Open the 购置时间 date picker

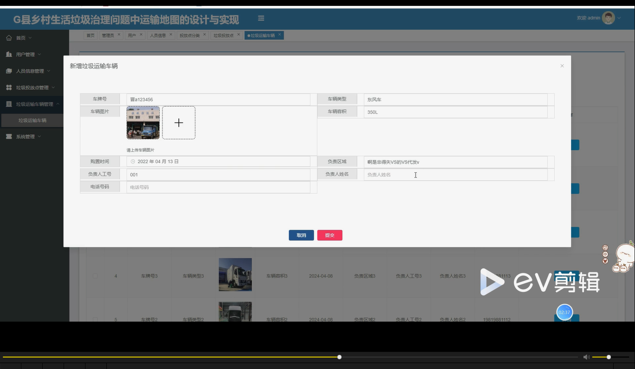pyautogui.click(x=218, y=161)
